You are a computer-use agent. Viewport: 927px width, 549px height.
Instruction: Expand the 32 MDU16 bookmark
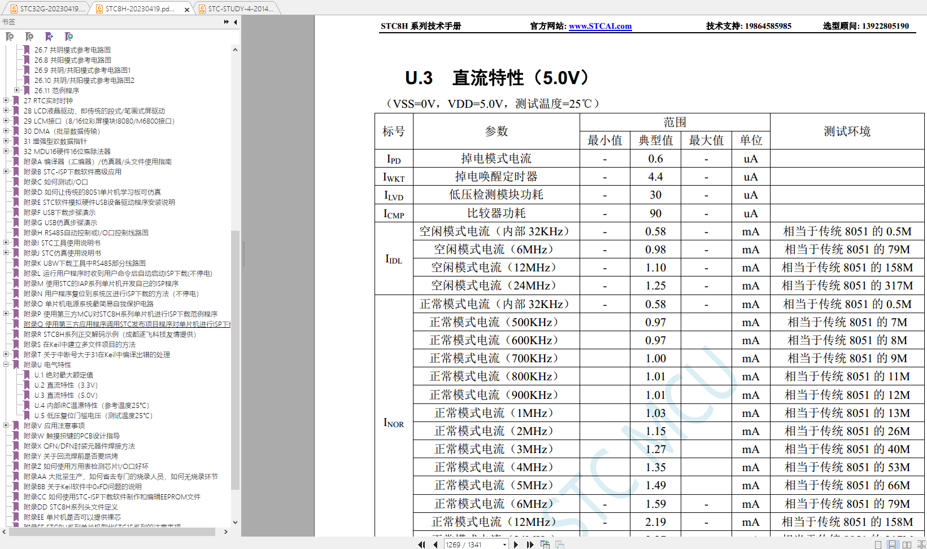[6, 151]
